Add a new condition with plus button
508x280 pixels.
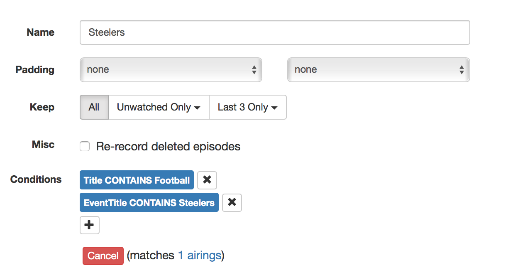click(x=89, y=226)
